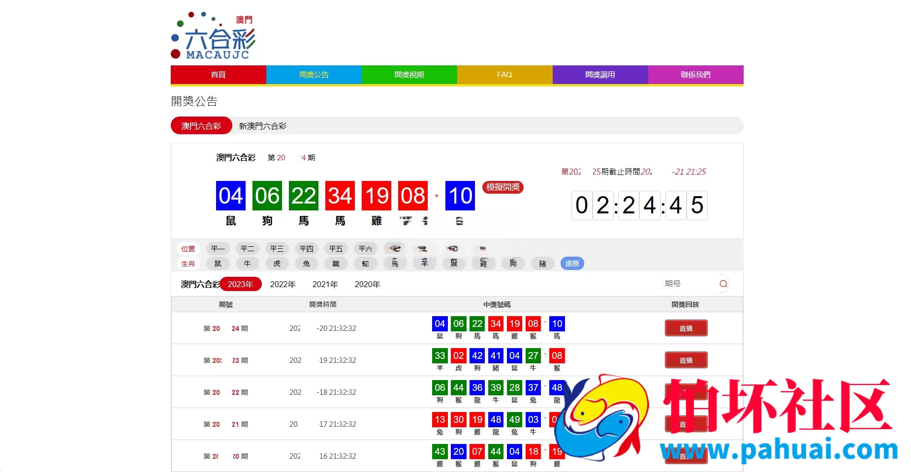This screenshot has width=911, height=472.
Task: Click the green 43 ball in period 20 row
Action: (440, 451)
